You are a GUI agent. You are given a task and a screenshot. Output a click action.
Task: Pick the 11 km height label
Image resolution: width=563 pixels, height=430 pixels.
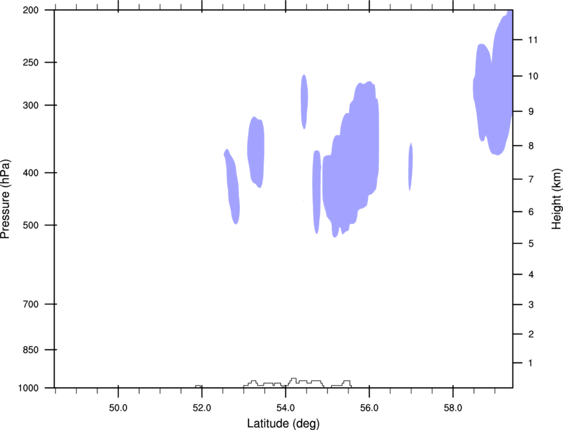point(533,40)
